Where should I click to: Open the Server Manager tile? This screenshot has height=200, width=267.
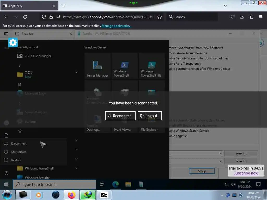(98, 66)
